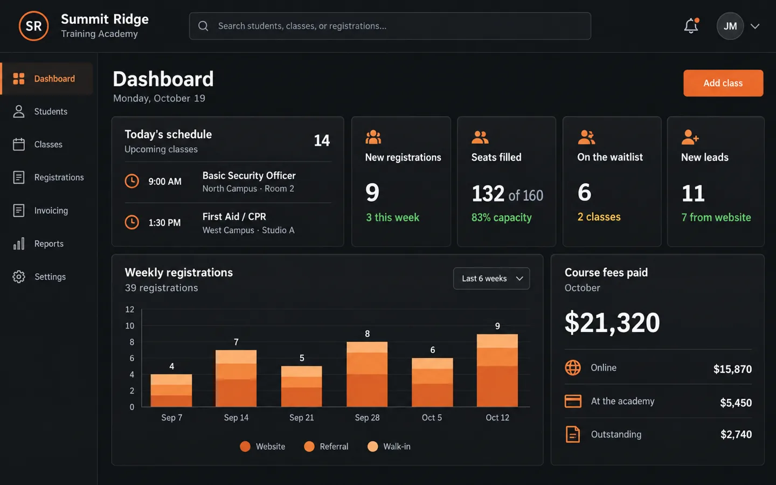Viewport: 776px width, 485px height.
Task: Click the Oct 12 bar in chart
Action: 497,370
